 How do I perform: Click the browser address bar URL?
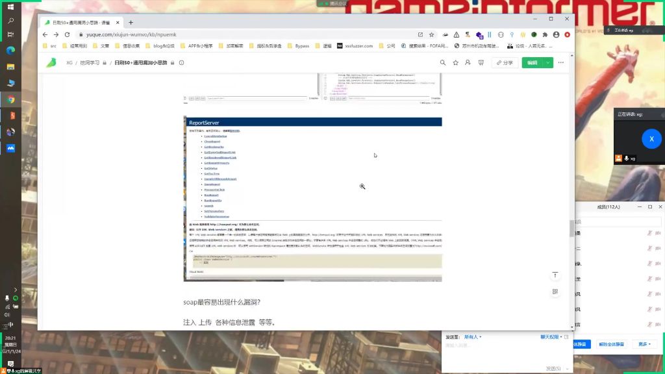[131, 35]
